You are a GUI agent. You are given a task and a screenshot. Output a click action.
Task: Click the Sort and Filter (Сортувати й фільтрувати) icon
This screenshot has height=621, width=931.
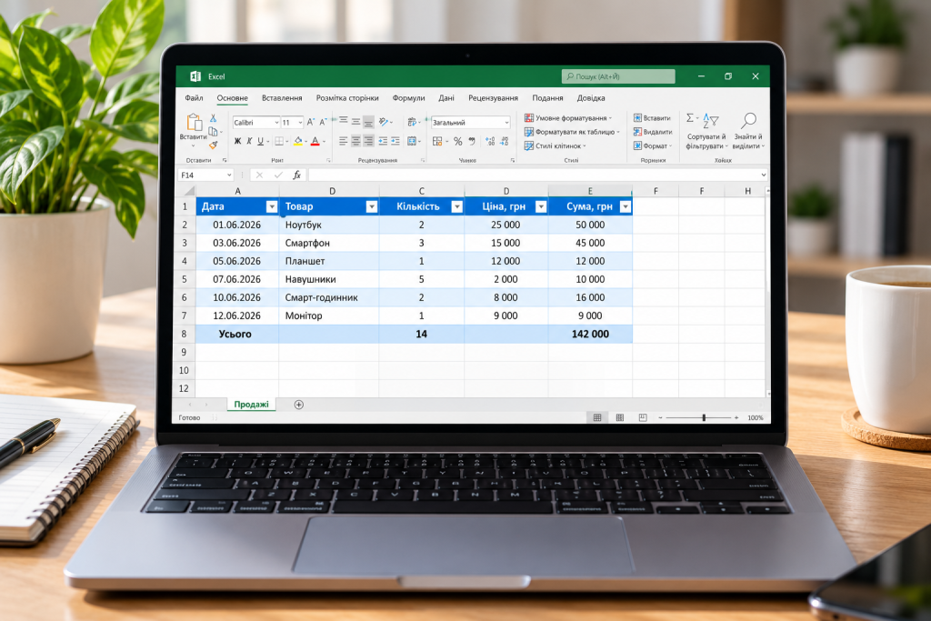click(x=710, y=121)
